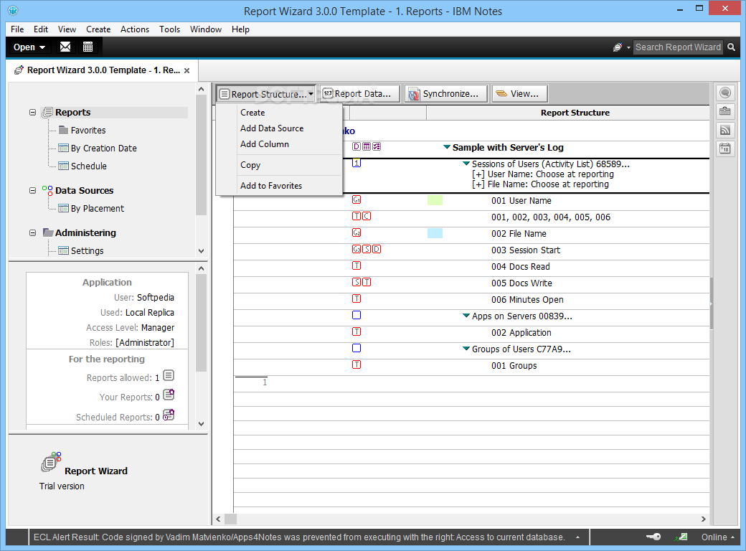Collapse the Data Sources tree section
The height and width of the screenshot is (551, 746).
click(32, 190)
